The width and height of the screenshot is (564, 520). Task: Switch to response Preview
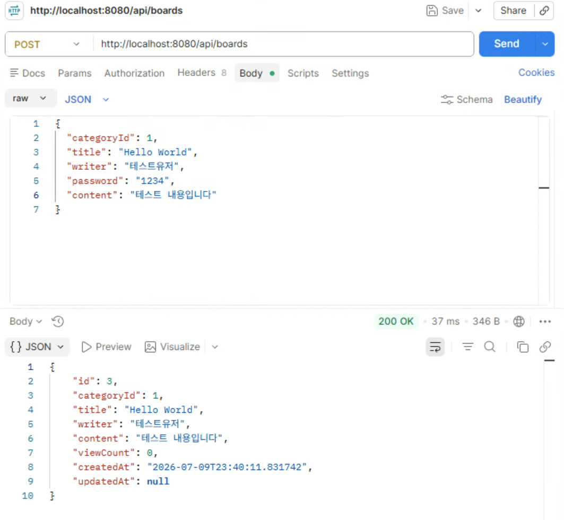point(107,347)
